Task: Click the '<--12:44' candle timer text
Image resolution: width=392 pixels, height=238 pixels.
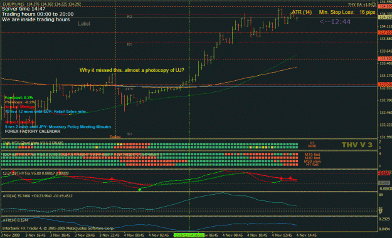Action: tap(335, 22)
